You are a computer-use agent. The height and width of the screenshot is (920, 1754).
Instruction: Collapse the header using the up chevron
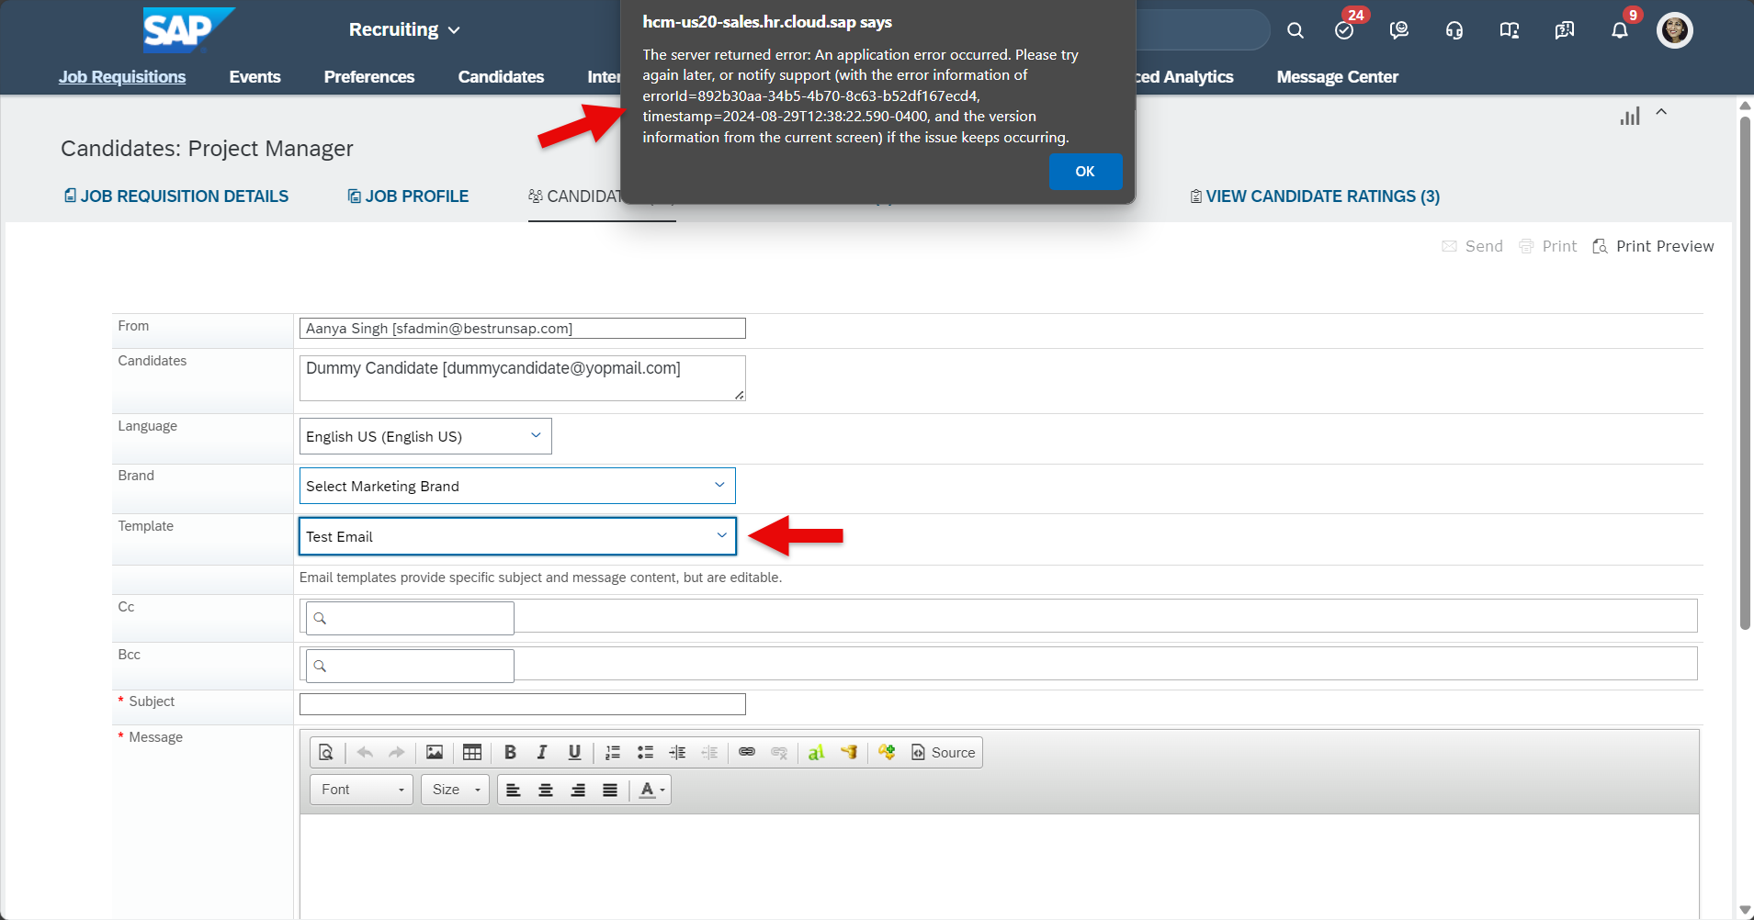[x=1661, y=112]
